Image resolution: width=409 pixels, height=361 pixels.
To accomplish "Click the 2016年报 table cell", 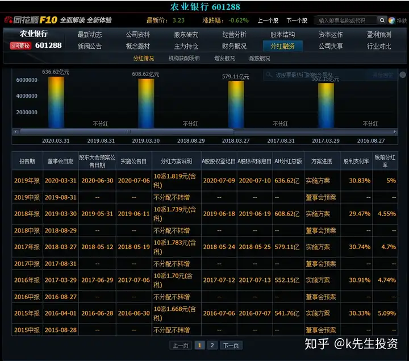I will 27,280.
